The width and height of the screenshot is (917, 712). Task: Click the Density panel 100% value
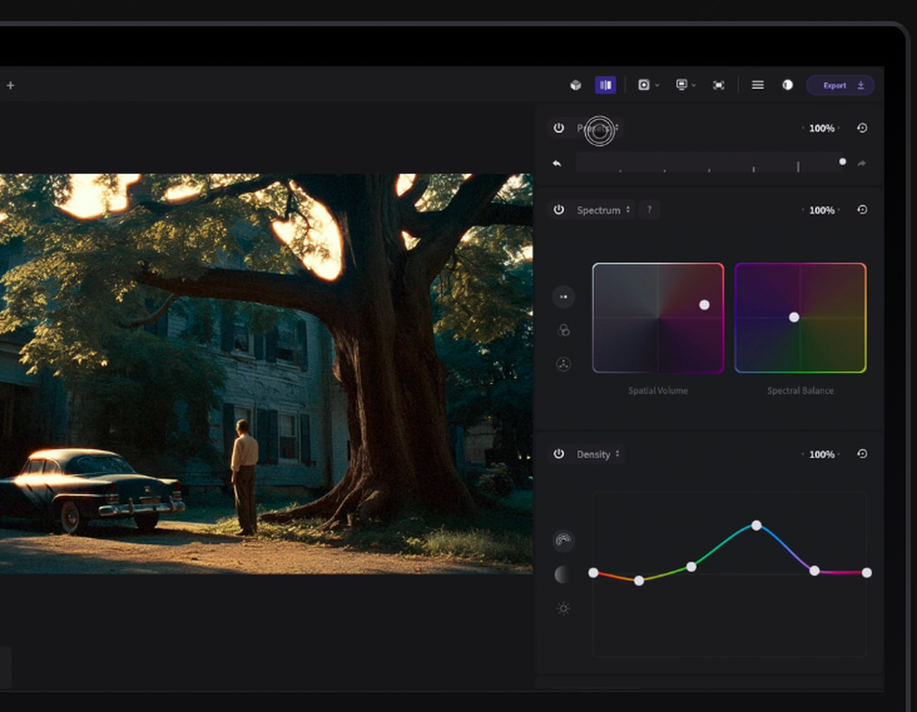click(822, 455)
